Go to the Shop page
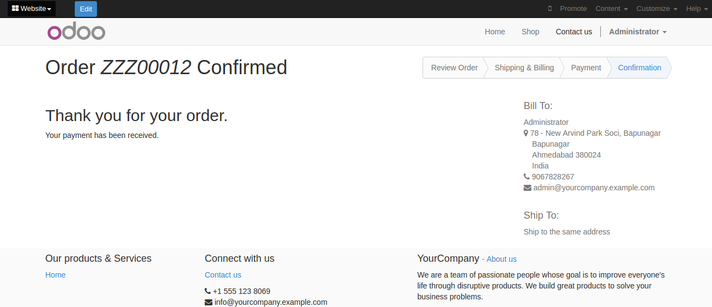712x307 pixels. click(530, 32)
